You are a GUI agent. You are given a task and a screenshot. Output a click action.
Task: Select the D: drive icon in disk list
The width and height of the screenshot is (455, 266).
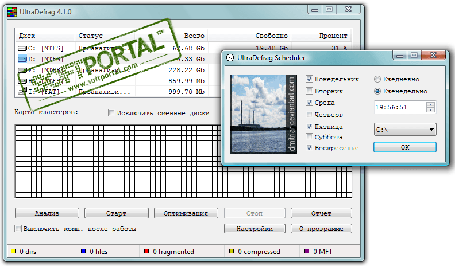(22, 59)
